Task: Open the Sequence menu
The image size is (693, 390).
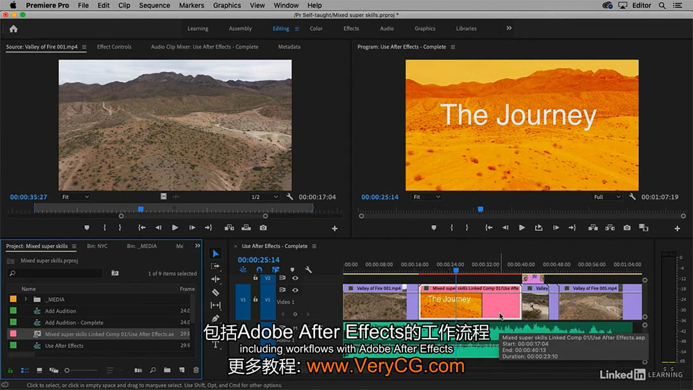Action: (154, 5)
